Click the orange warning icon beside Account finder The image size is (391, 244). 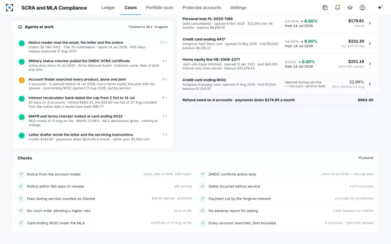click(22, 80)
